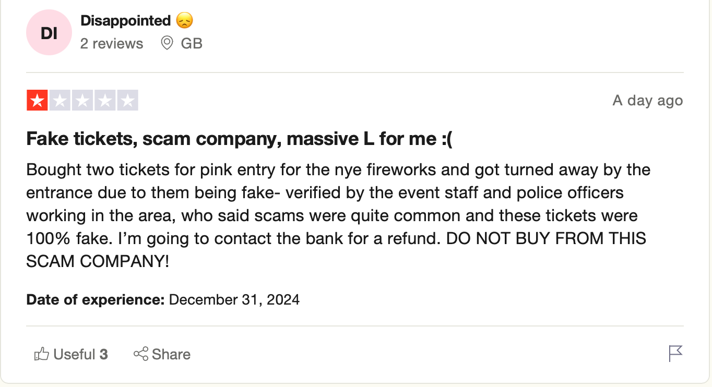Click the pink DI user avatar
712x387 pixels.
pyautogui.click(x=49, y=33)
